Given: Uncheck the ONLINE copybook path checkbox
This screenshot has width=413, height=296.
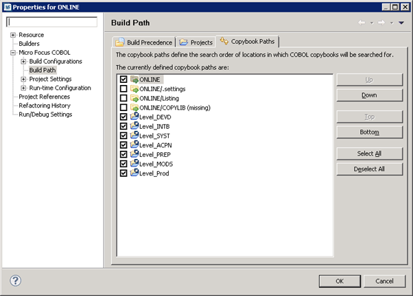Looking at the screenshot, I should click(123, 80).
